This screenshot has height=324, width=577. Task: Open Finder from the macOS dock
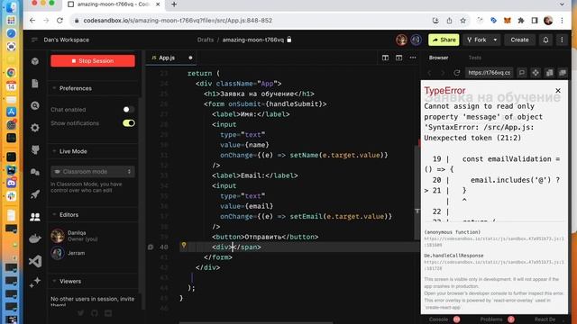[x=11, y=6]
